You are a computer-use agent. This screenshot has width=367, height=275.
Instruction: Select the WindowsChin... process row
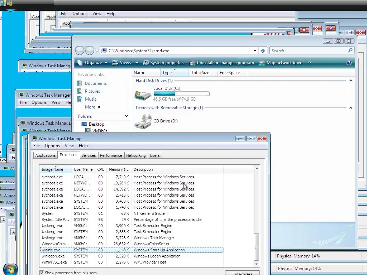[x=132, y=244]
